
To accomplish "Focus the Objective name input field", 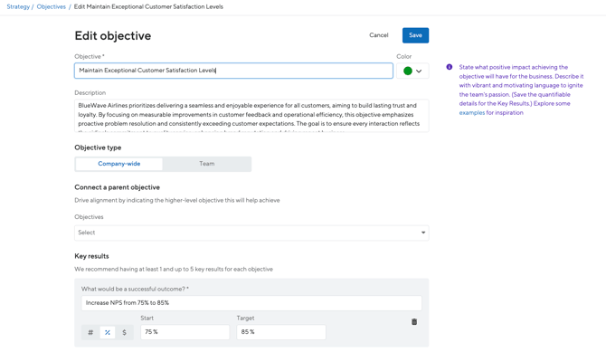I will coord(233,71).
